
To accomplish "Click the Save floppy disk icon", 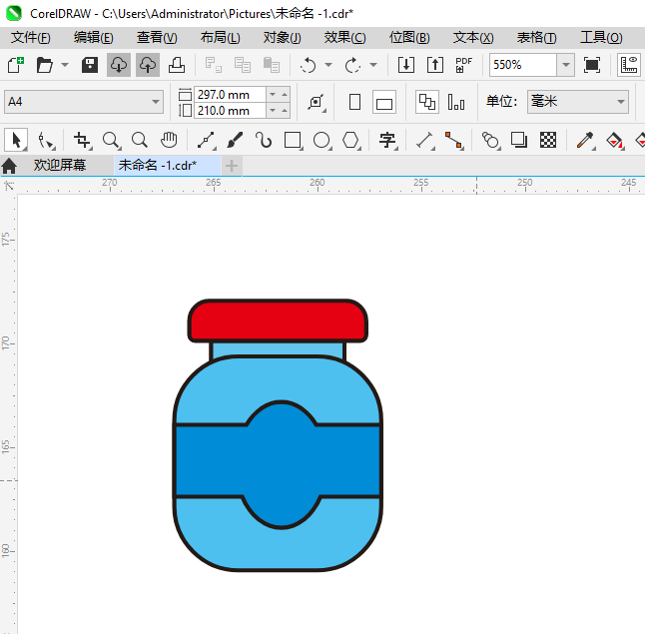I will tap(90, 65).
